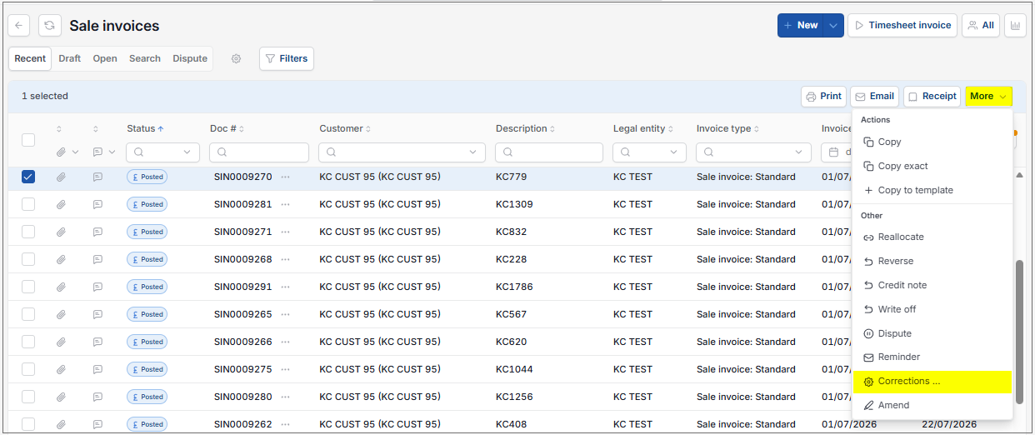Open comment icon for SIN0009271 row
Image resolution: width=1035 pixels, height=435 pixels.
[97, 232]
